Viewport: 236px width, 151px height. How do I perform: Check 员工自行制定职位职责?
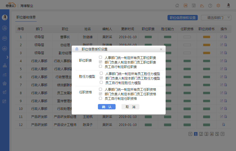pyautogui.click(x=101, y=66)
